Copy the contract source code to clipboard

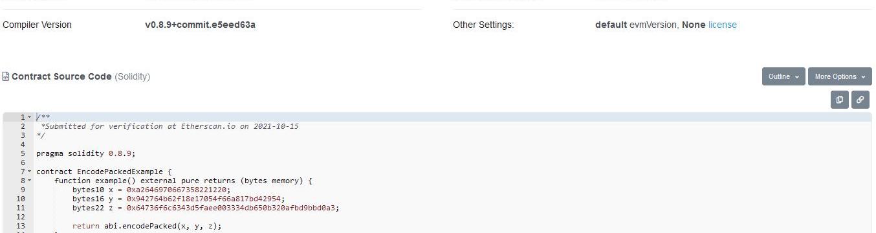pyautogui.click(x=839, y=100)
